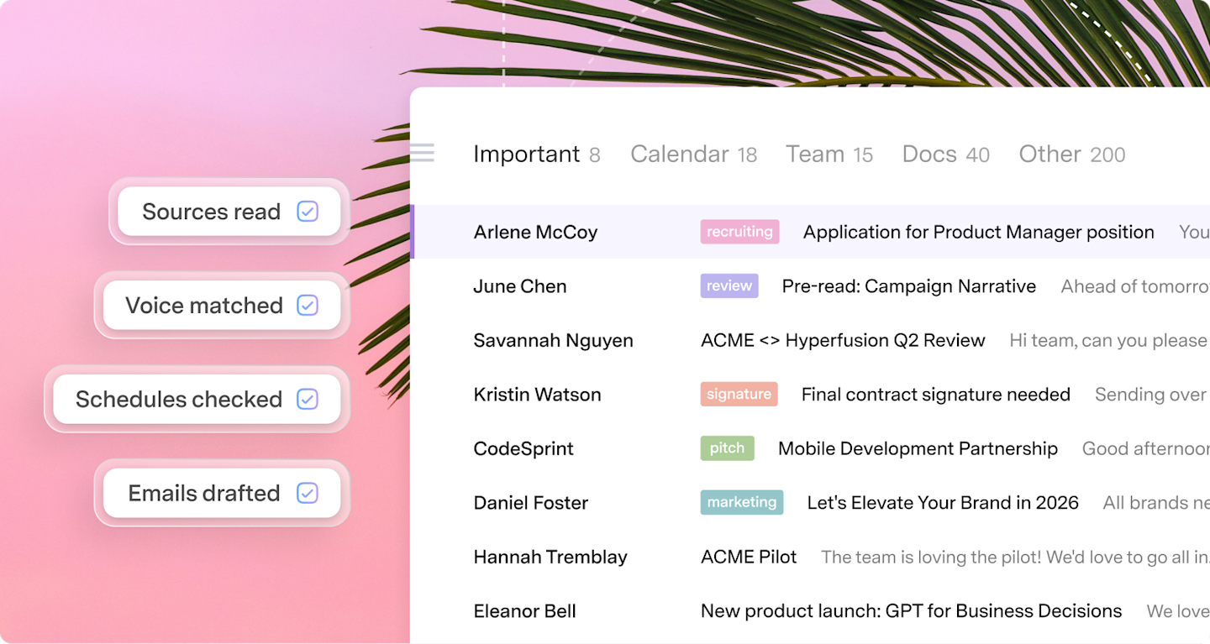Click the marketing label tag
This screenshot has width=1210, height=644.
point(742,502)
